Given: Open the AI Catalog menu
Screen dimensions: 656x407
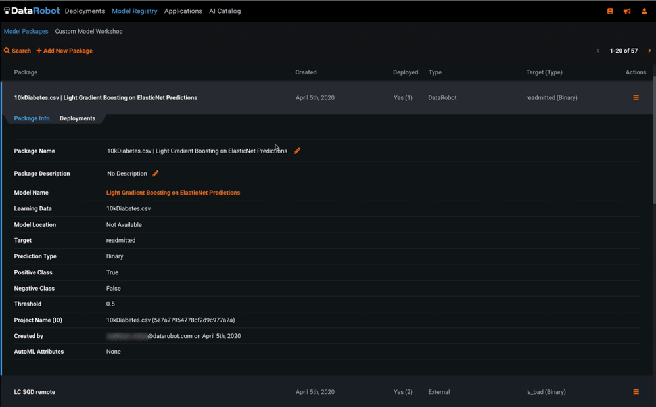Looking at the screenshot, I should click(225, 11).
